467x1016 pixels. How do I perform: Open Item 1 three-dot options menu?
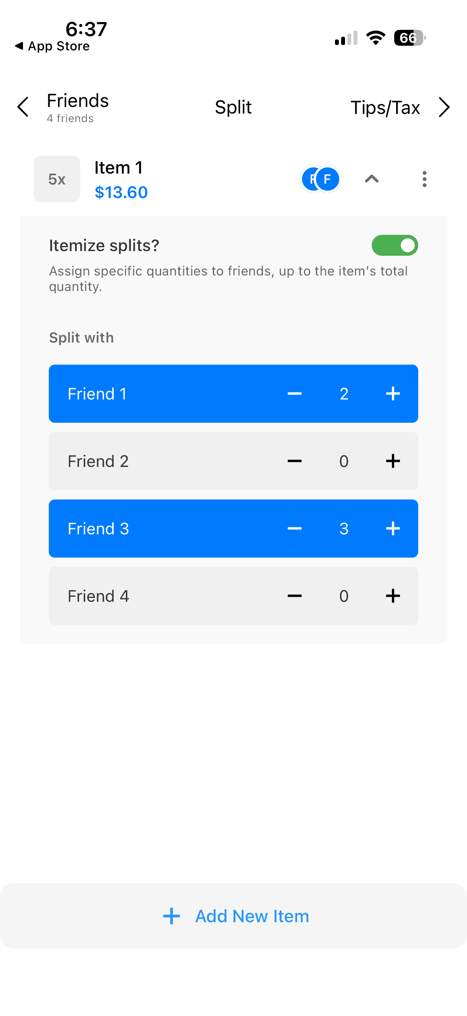coord(424,179)
